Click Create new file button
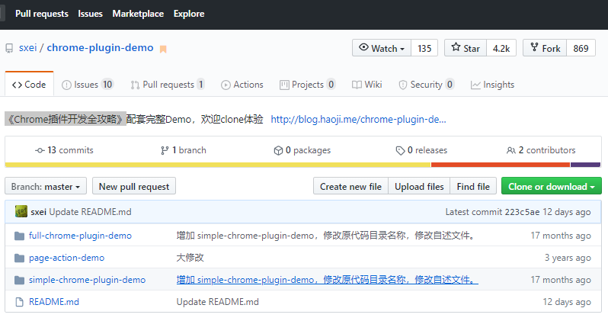The image size is (608, 321). point(350,186)
